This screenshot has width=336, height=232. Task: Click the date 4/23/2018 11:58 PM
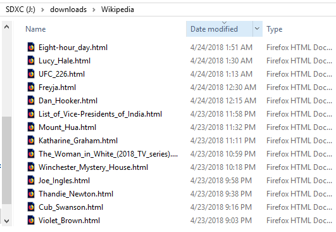click(x=223, y=114)
